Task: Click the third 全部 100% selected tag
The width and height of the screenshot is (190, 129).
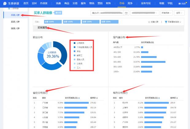Action: pyautogui.click(x=91, y=22)
